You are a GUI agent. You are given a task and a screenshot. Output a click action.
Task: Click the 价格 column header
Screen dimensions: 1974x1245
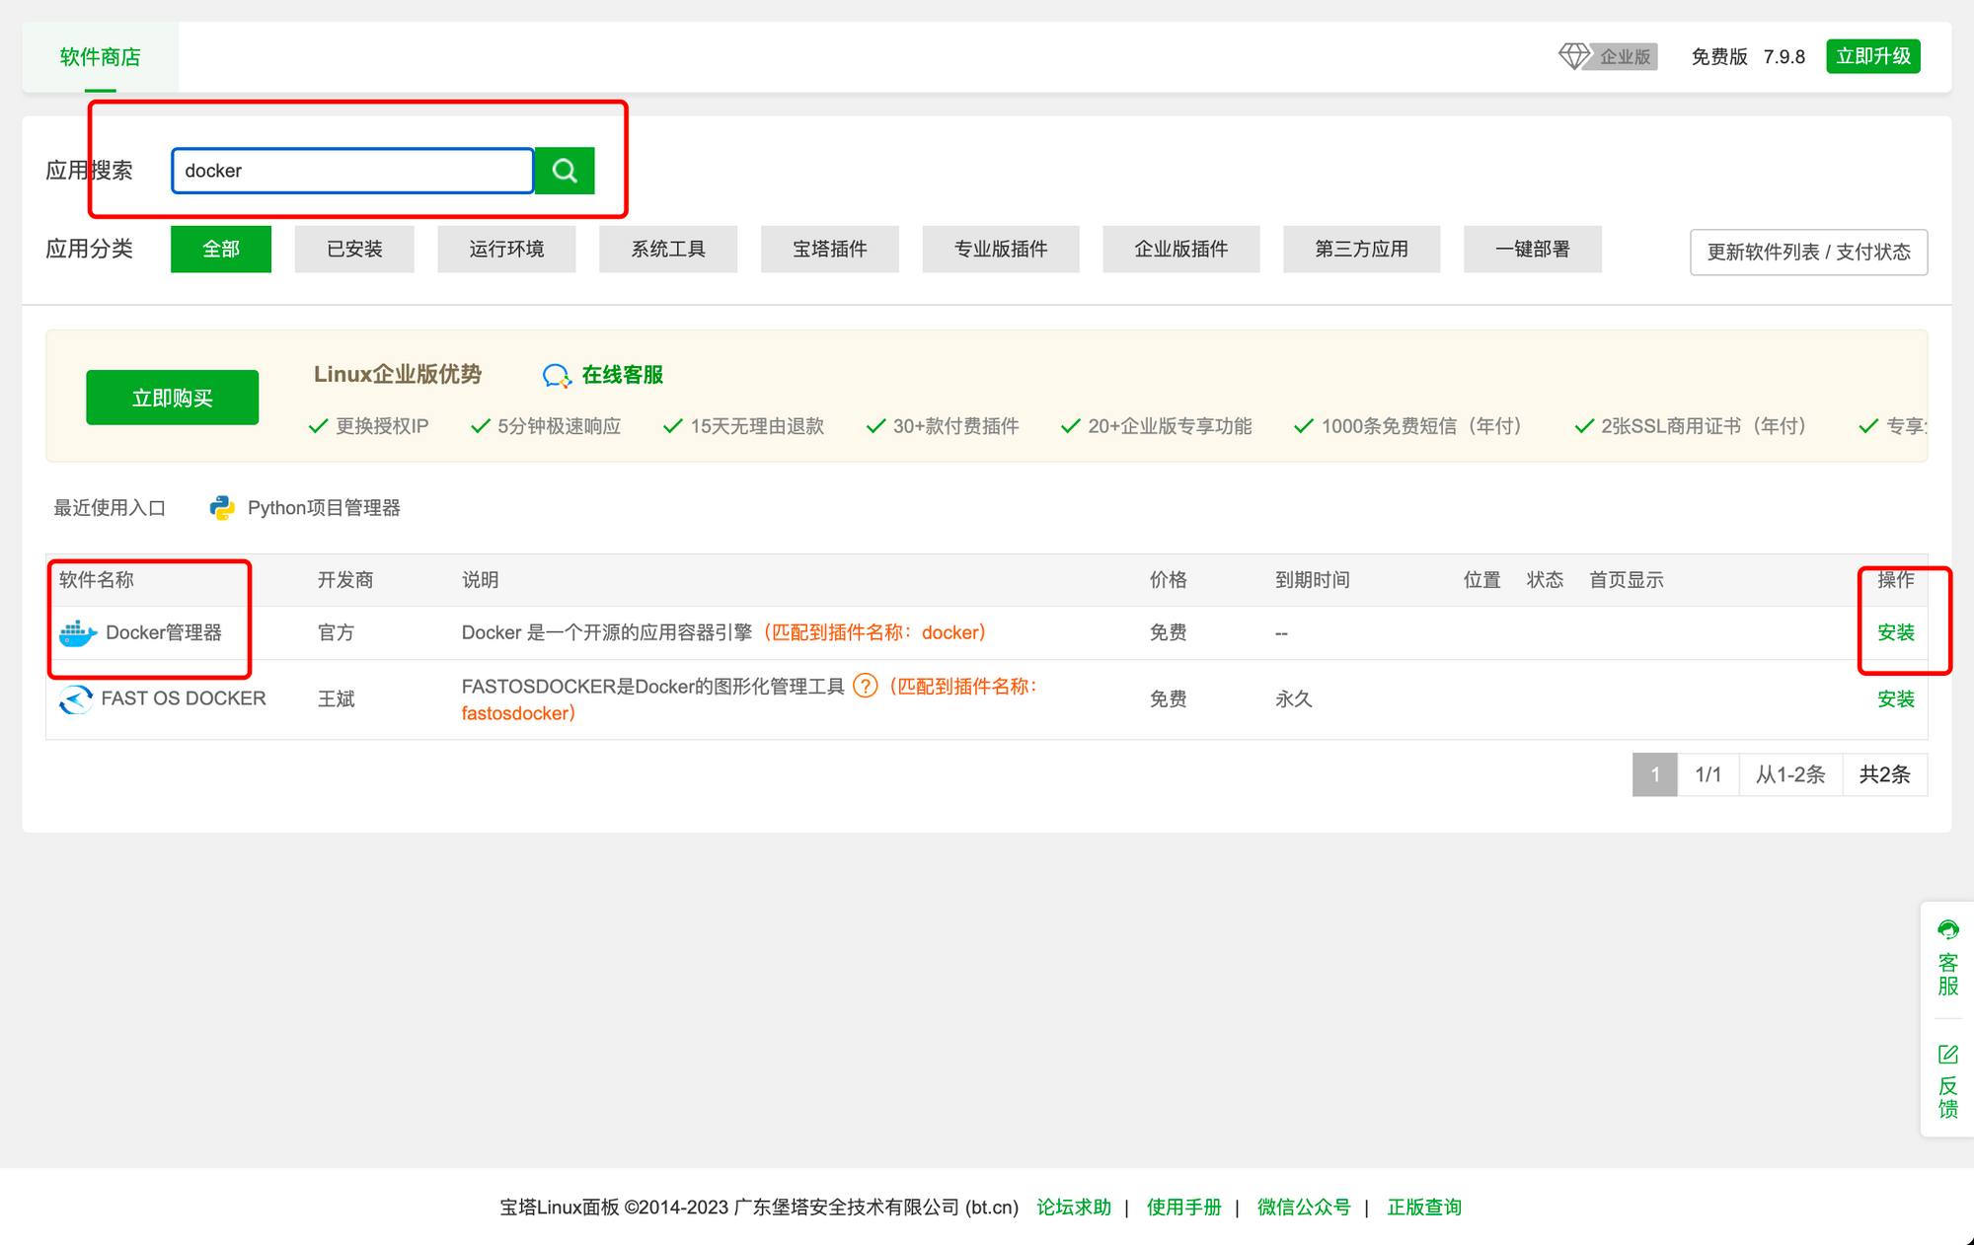point(1169,580)
